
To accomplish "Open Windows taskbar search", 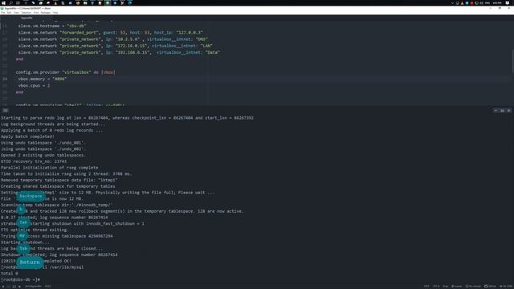I will 10,2.
